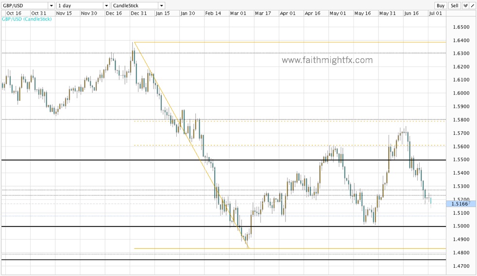Click the 1.4800 price axis label

point(461,253)
